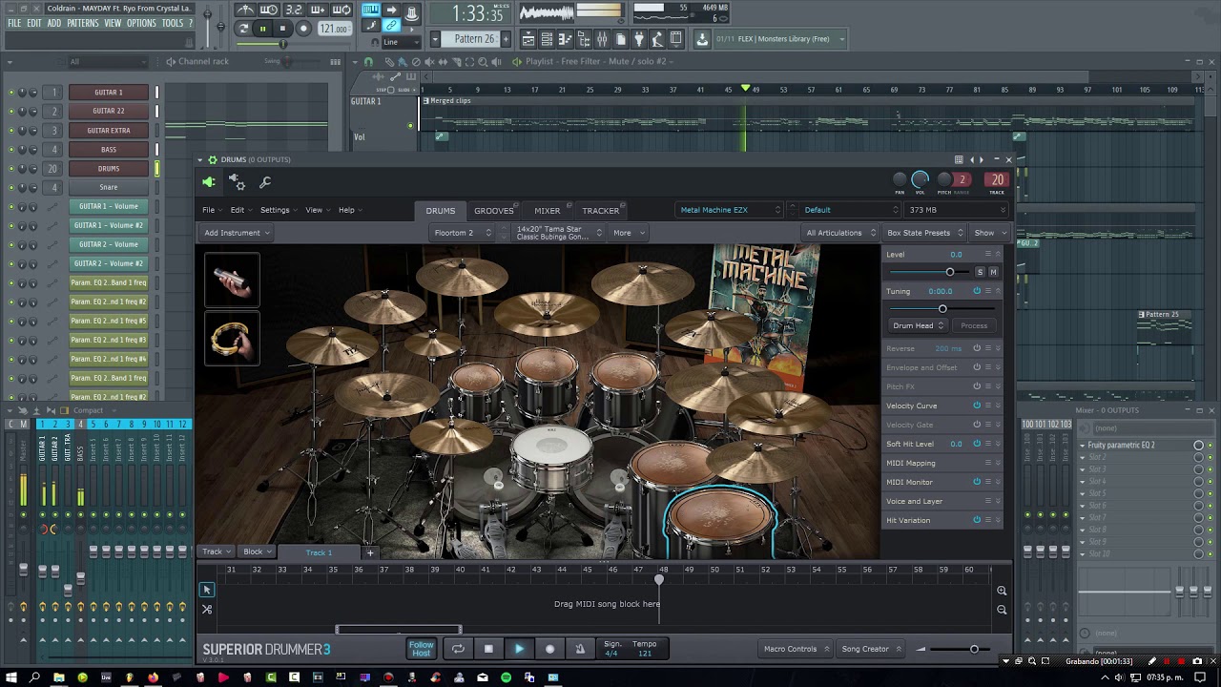The width and height of the screenshot is (1221, 687).
Task: Click the Superior Drummer play button
Action: pyautogui.click(x=519, y=649)
